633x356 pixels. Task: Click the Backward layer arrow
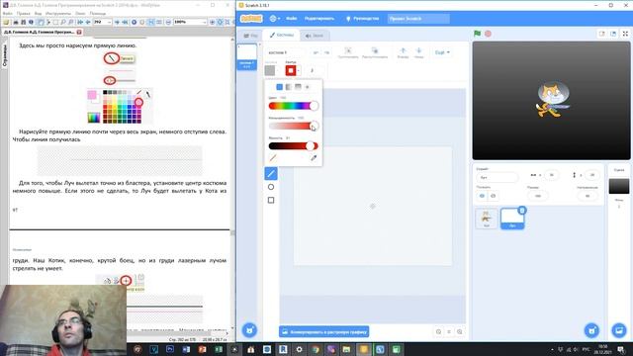point(418,52)
